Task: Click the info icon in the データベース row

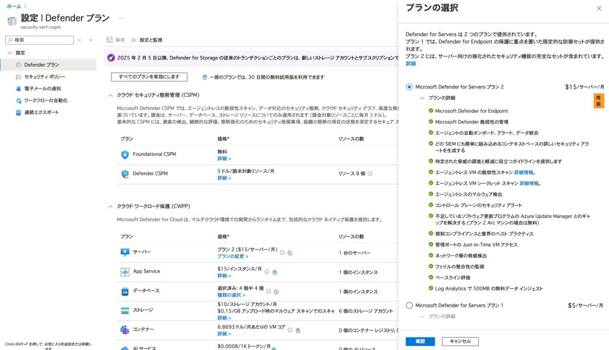Action: (x=268, y=291)
